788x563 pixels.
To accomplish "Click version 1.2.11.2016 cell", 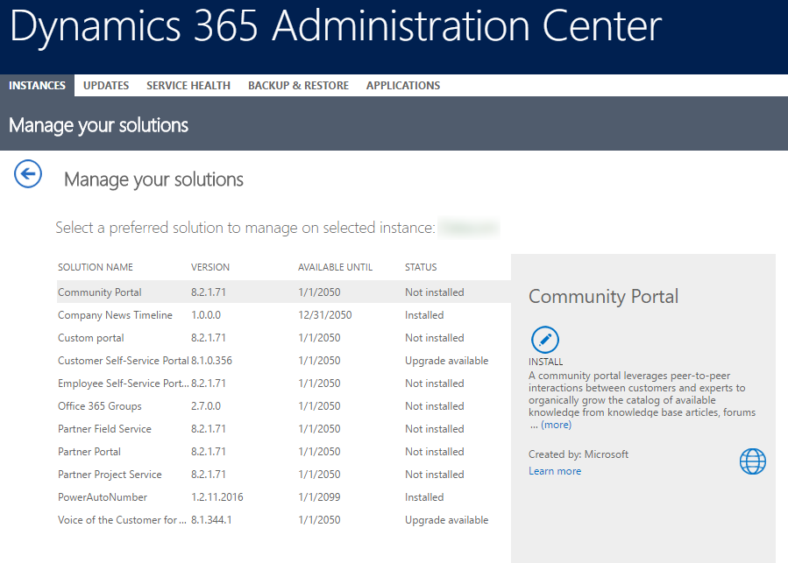I will (217, 497).
